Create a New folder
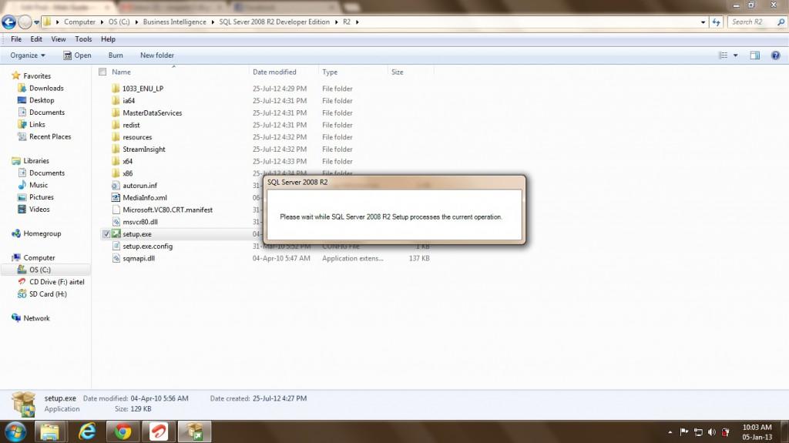The image size is (789, 443). (x=157, y=55)
